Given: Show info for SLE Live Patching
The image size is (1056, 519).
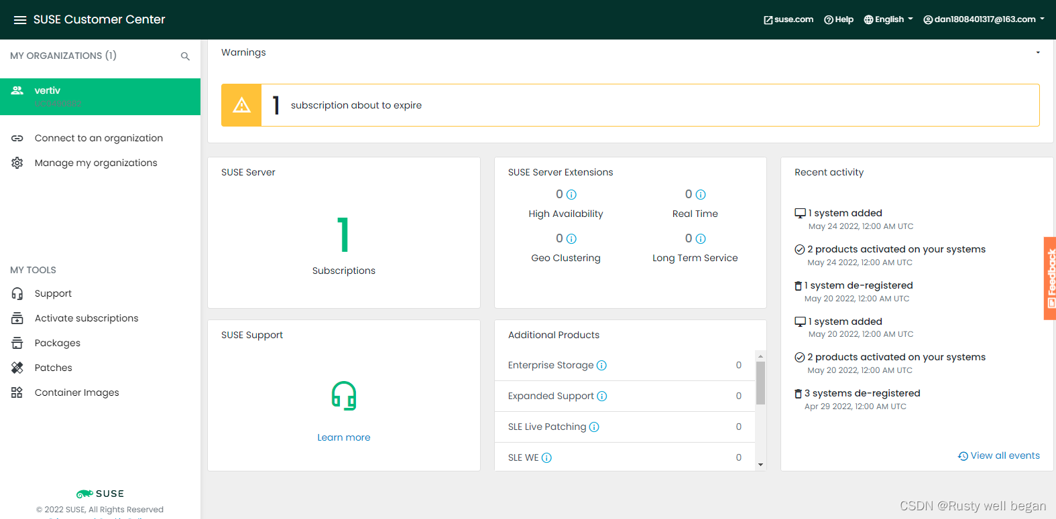Looking at the screenshot, I should pos(594,427).
